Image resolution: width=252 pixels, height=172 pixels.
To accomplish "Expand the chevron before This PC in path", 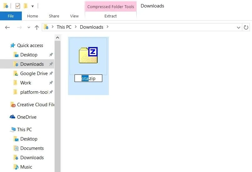I will (53, 27).
